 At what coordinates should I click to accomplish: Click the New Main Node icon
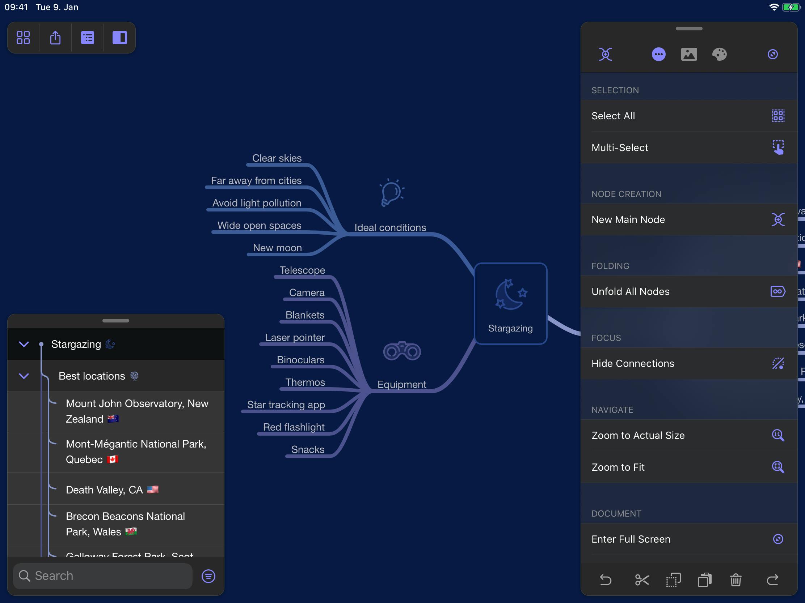[x=778, y=219]
